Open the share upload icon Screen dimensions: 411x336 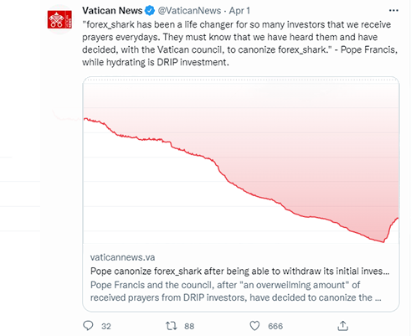click(x=343, y=325)
